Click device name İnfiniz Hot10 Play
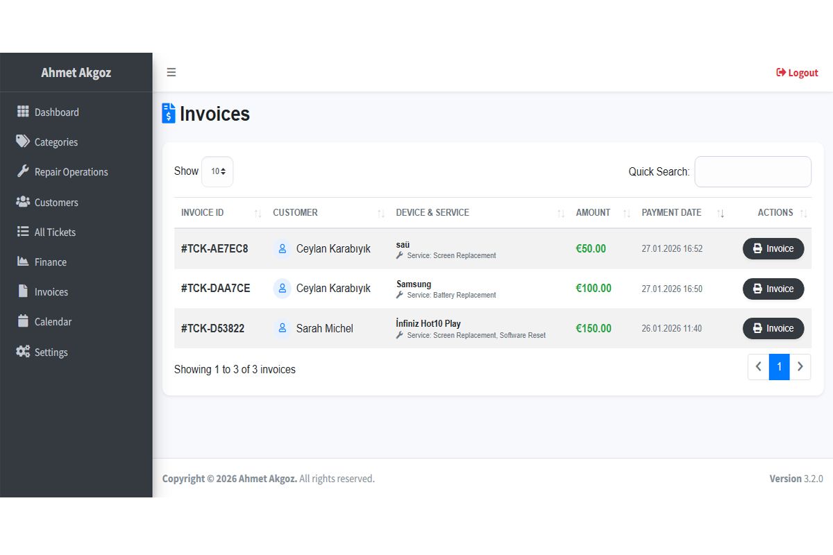This screenshot has height=555, width=833. click(428, 323)
